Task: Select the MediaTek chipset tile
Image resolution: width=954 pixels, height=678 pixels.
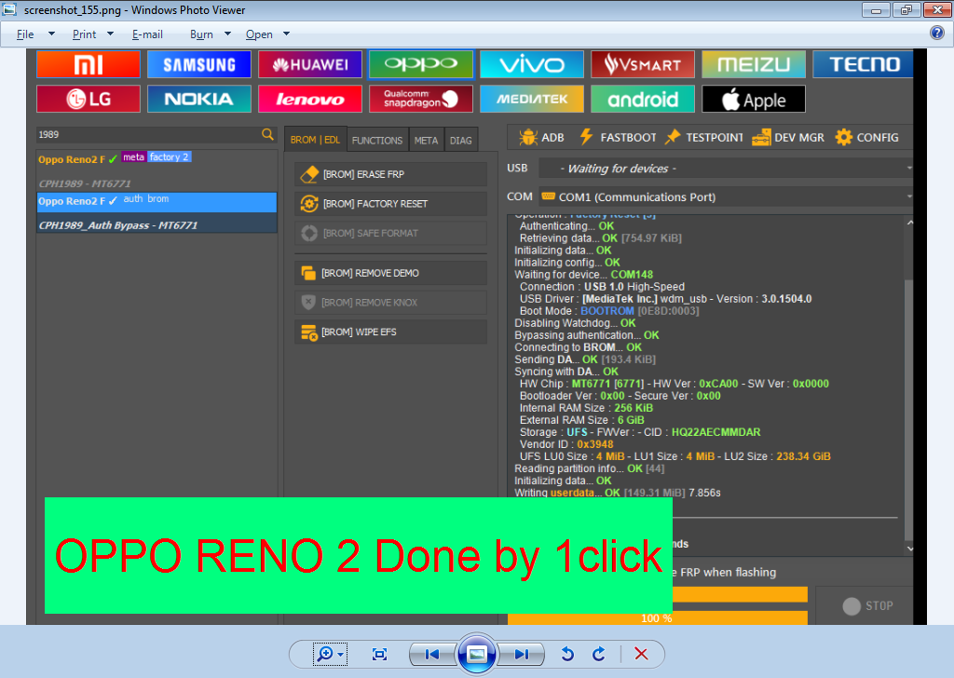Action: 532,99
